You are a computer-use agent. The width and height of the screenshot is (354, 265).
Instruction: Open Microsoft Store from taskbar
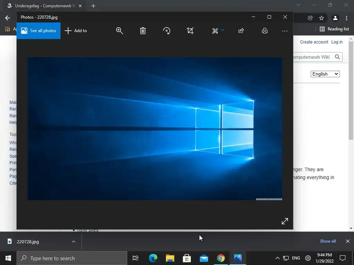coord(187,258)
